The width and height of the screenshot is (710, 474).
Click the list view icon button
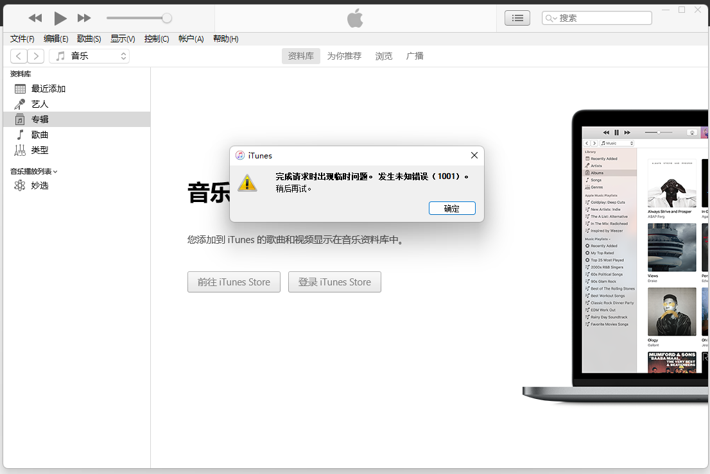pyautogui.click(x=517, y=18)
